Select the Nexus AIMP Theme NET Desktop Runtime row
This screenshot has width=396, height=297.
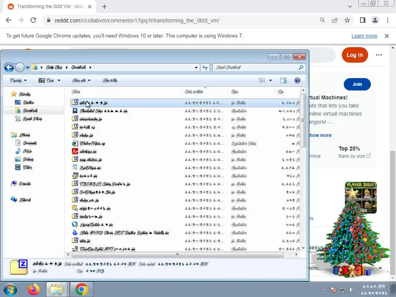pos(185,232)
